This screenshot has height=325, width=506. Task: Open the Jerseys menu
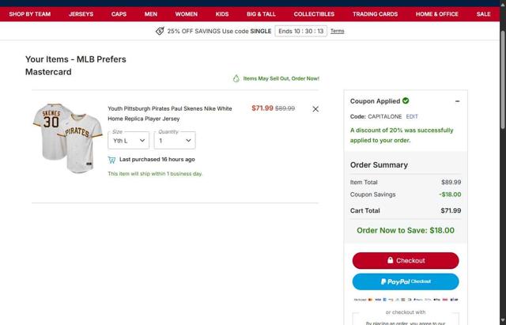coord(81,14)
